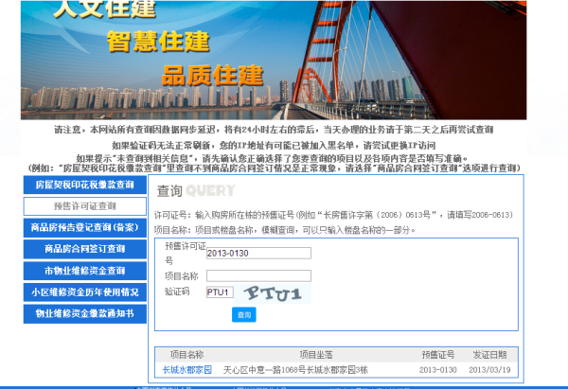Focus the 项目名称 text field
Image resolution: width=568 pixels, height=389 pixels.
click(258, 275)
